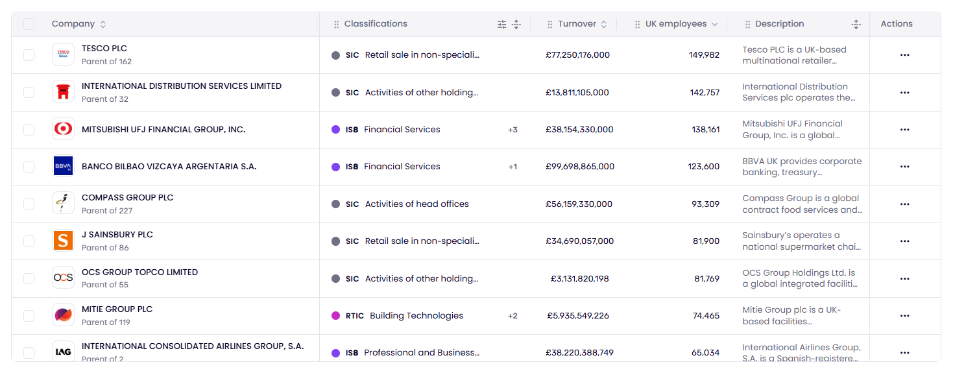The height and width of the screenshot is (373, 953).
Task: Open BANCO BILBAO VIZCAYA ARGENTARIA S.A. page
Action: tap(169, 167)
